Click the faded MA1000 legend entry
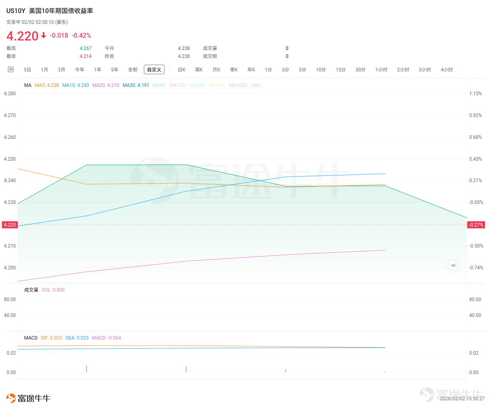491x409 pixels. pos(239,85)
